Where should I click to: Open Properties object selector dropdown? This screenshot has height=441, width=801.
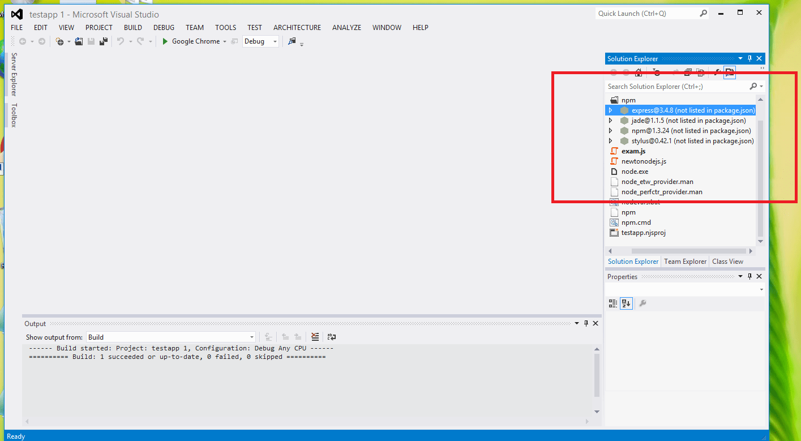[761, 289]
